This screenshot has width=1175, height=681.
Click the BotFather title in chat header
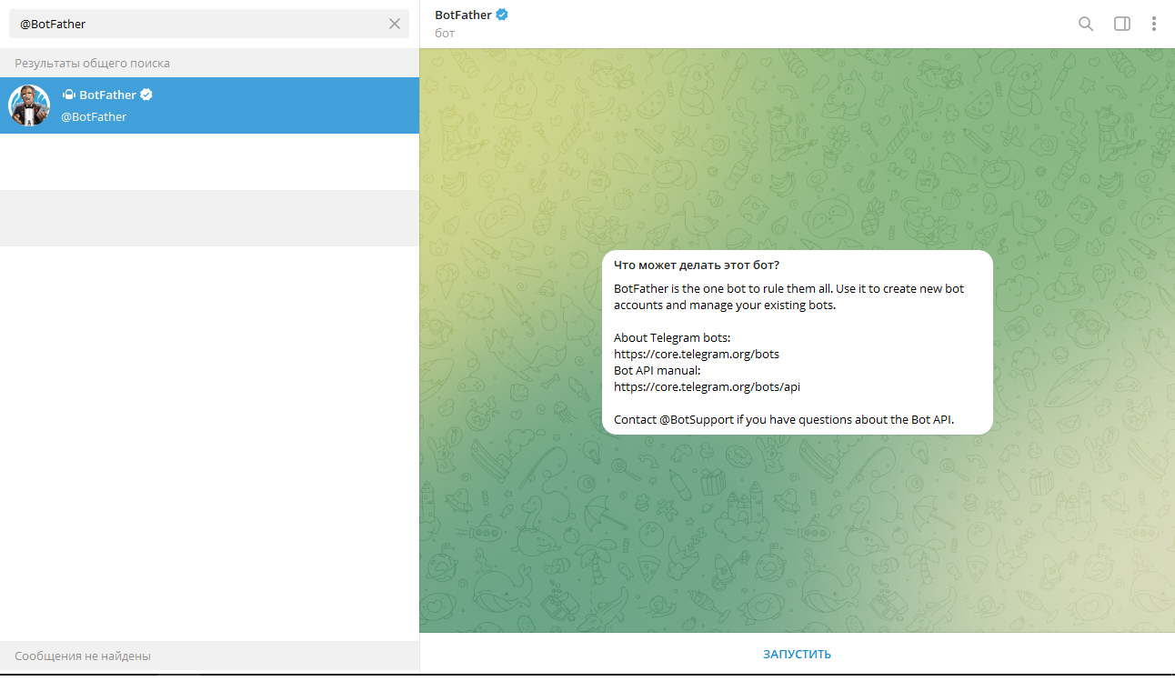pyautogui.click(x=463, y=15)
